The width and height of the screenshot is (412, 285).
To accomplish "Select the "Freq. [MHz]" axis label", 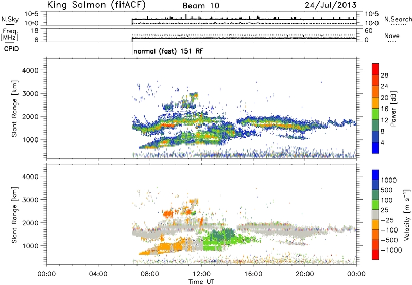I will pos(9,35).
